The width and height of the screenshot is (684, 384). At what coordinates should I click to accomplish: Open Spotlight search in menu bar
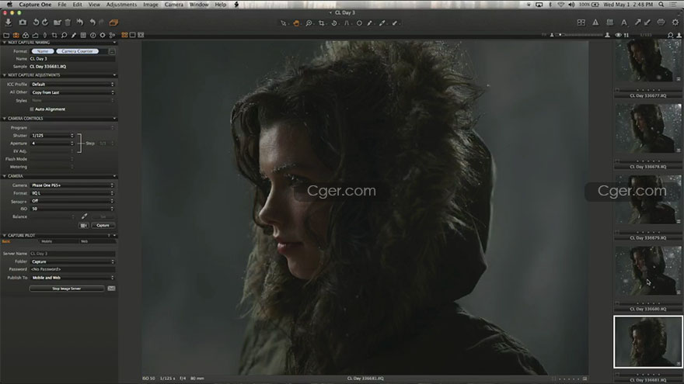point(661,5)
